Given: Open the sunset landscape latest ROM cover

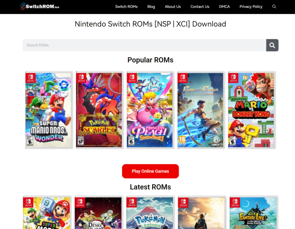Looking at the screenshot, I should click(202, 213).
